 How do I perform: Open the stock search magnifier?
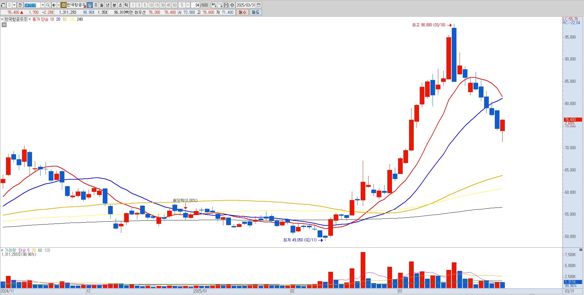click(x=48, y=5)
